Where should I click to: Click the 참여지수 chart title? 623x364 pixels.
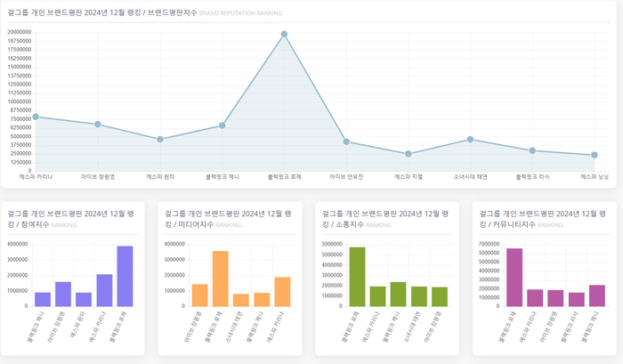70,219
